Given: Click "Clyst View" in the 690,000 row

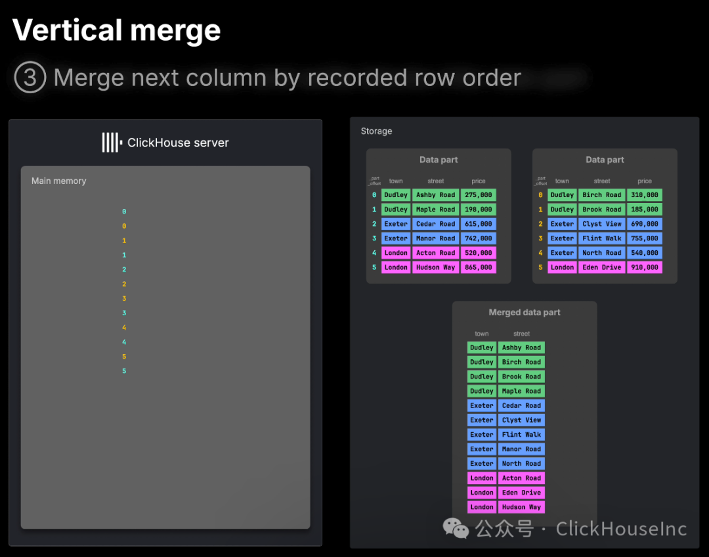Looking at the screenshot, I should click(602, 224).
